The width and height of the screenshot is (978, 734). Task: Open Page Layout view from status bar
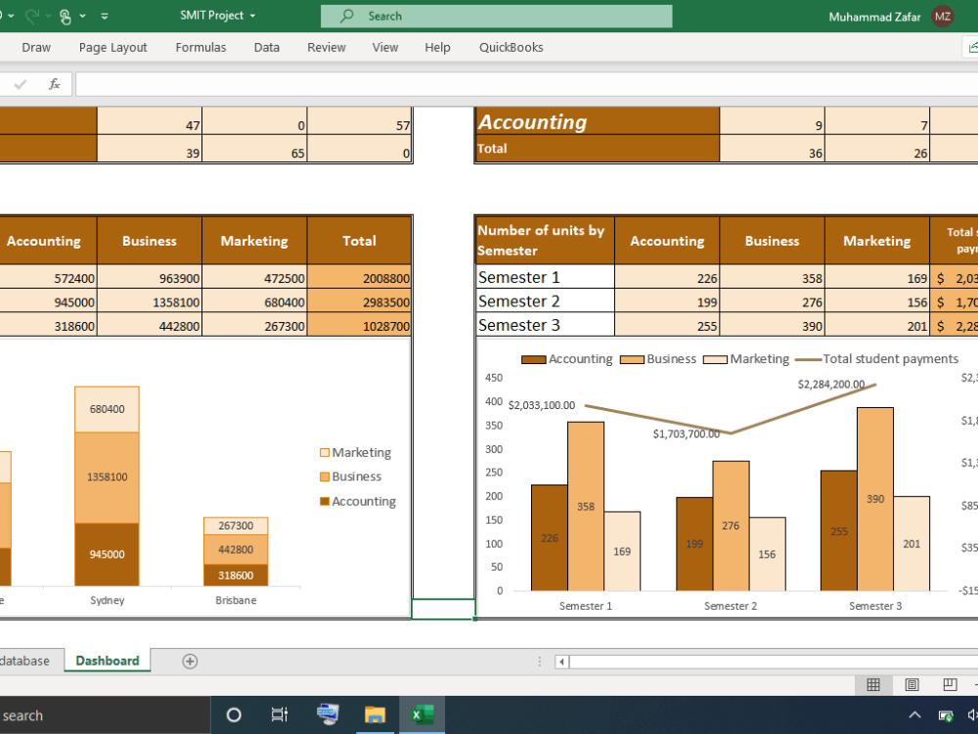(x=911, y=684)
